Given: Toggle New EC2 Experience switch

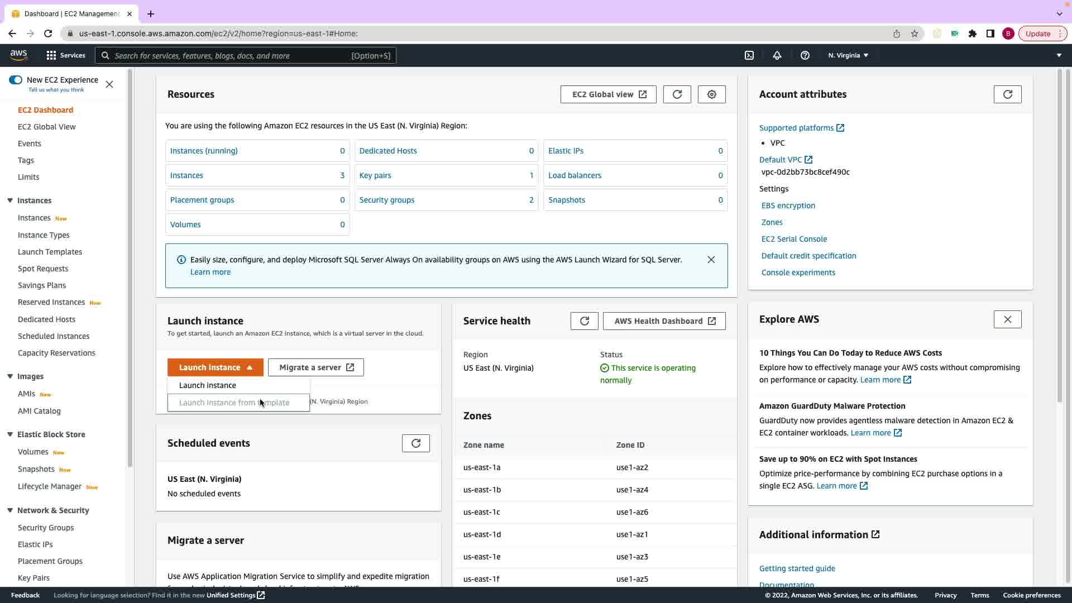Looking at the screenshot, I should point(16,80).
